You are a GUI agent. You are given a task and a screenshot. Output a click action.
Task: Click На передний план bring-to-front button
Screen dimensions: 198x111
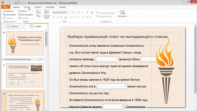coord(106,13)
